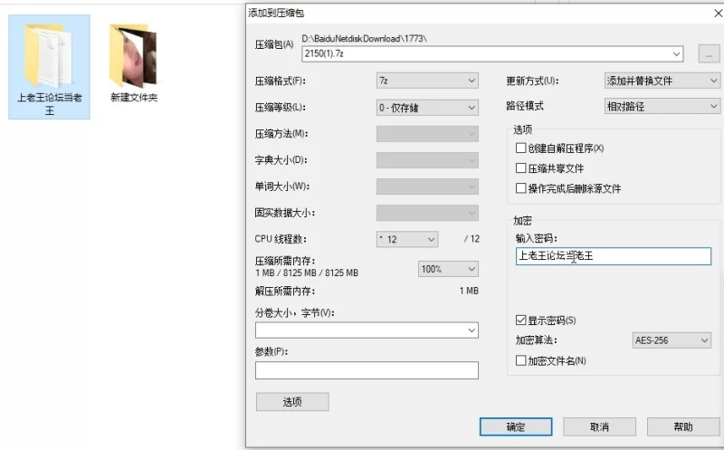This screenshot has height=450, width=724.
Task: Open the 加密算法 AES-256 dropdown
Action: (672, 340)
